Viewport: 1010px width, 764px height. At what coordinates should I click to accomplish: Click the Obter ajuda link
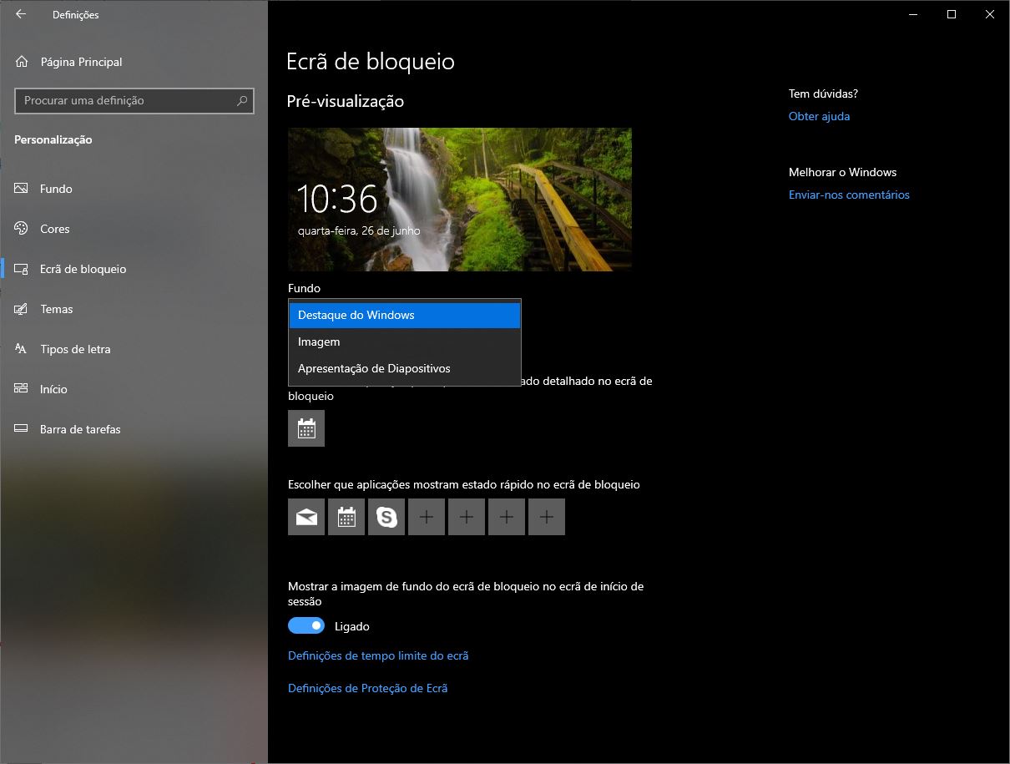click(x=819, y=116)
